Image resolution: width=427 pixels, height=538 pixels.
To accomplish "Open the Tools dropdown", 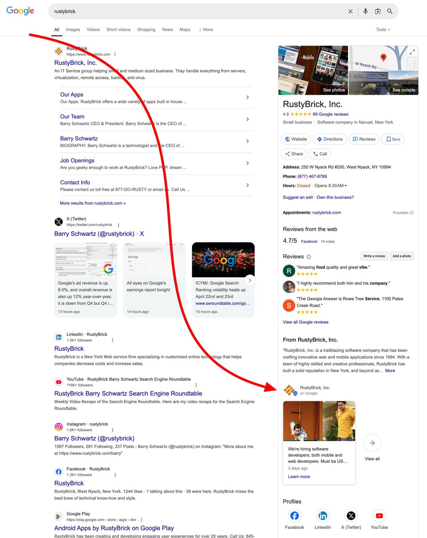I will click(383, 30).
